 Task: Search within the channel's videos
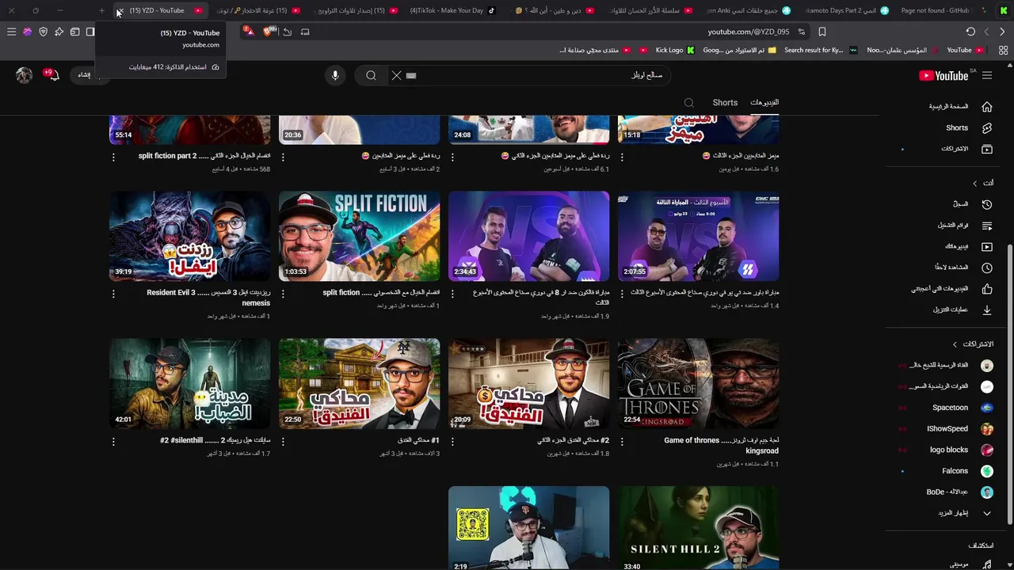(x=689, y=102)
